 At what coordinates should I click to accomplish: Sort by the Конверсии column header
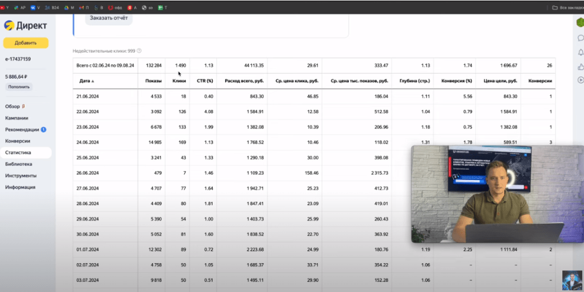point(540,81)
